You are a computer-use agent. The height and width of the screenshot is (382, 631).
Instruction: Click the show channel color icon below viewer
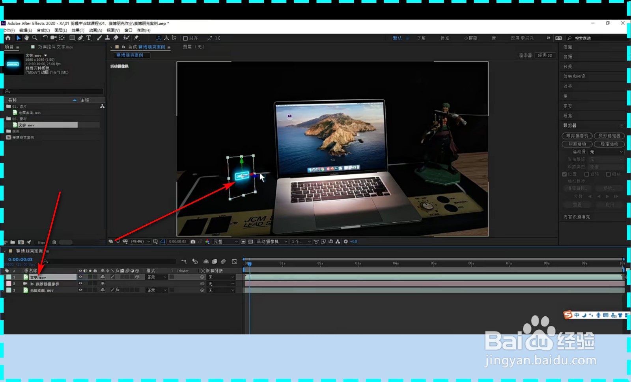pyautogui.click(x=207, y=242)
